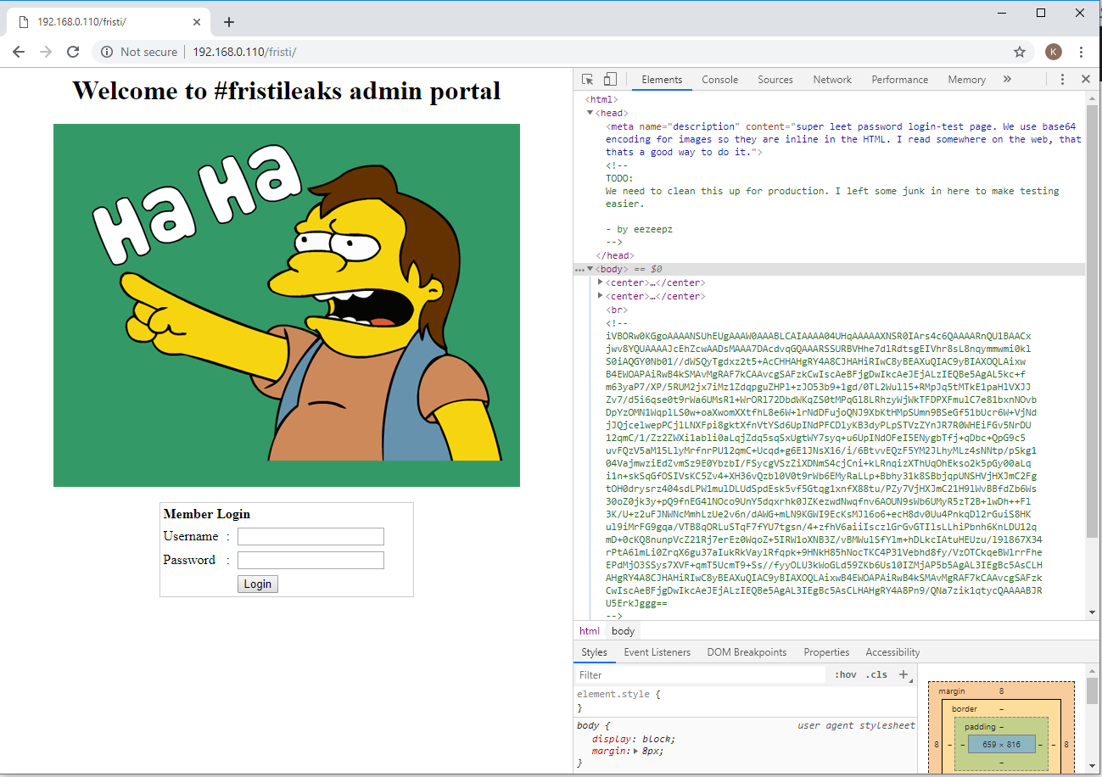This screenshot has width=1102, height=777.
Task: Select the html opening tag
Action: [601, 99]
